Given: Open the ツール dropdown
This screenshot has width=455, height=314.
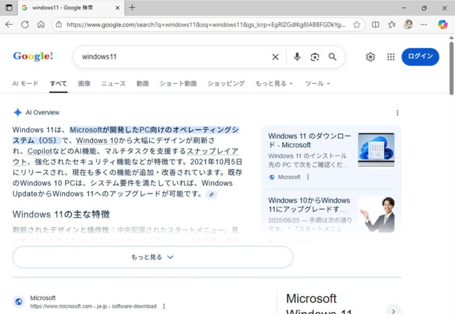Looking at the screenshot, I should tap(317, 83).
